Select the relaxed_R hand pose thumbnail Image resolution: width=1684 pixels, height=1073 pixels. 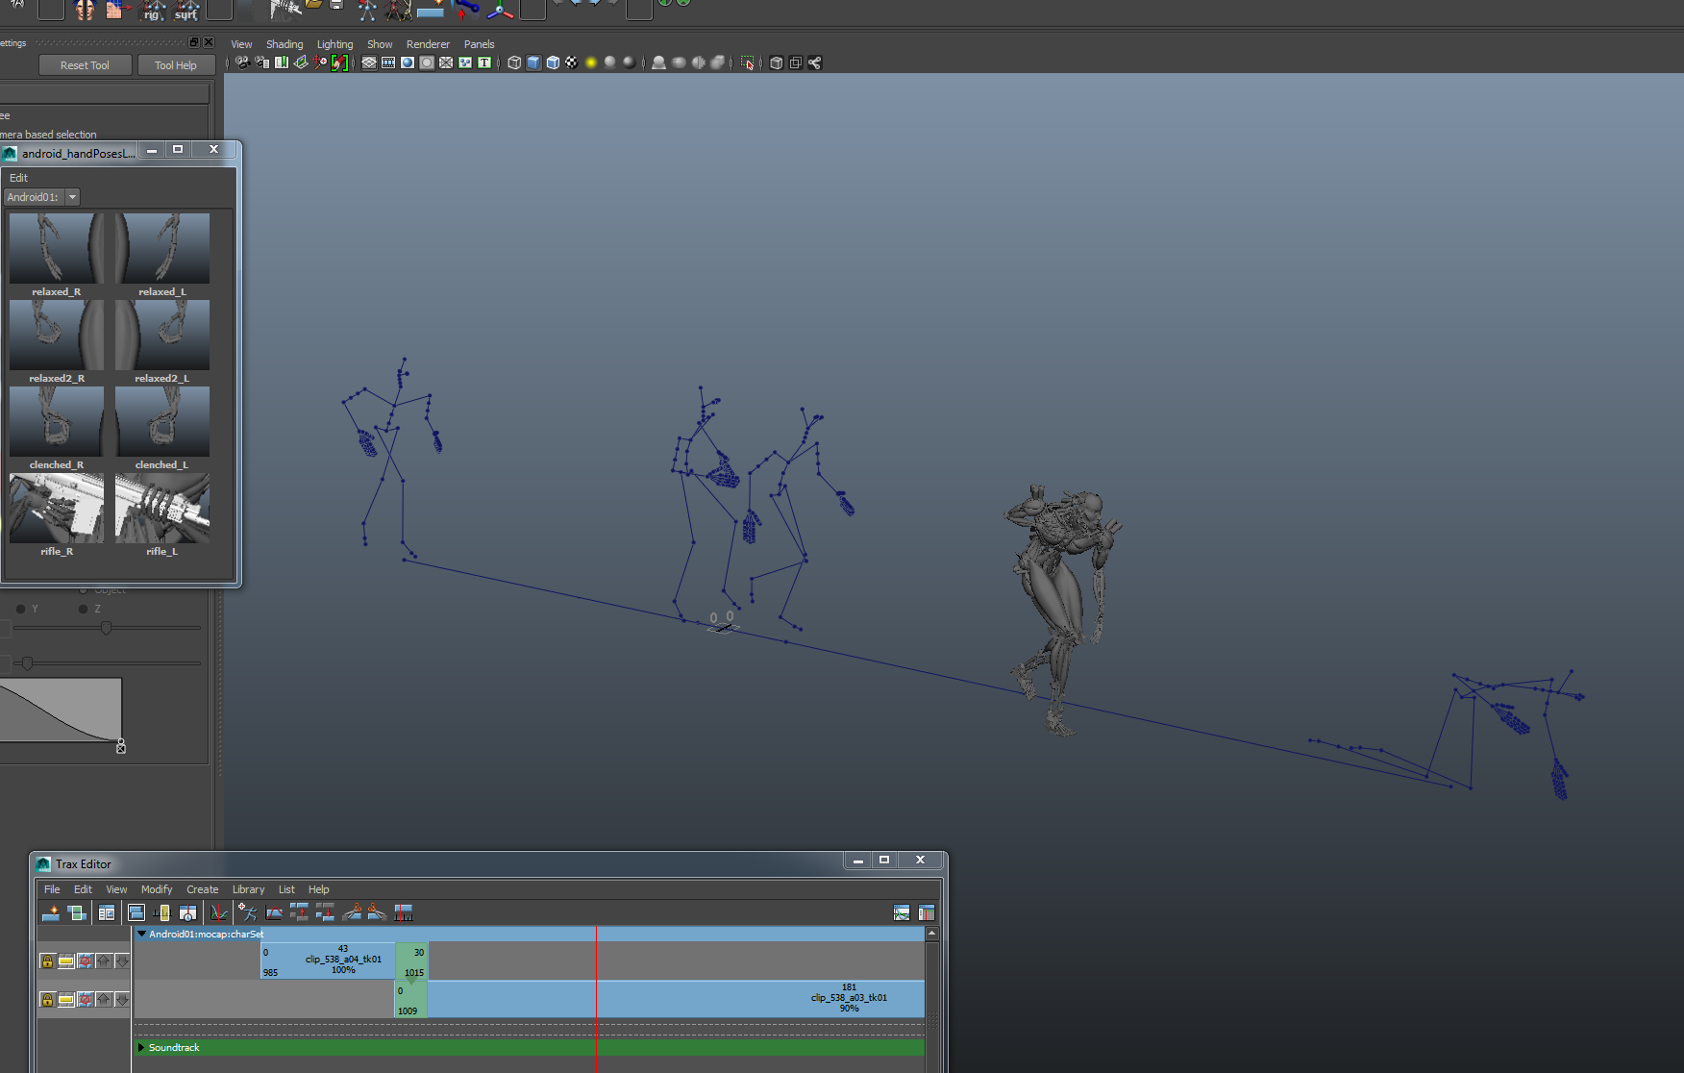pyautogui.click(x=57, y=248)
